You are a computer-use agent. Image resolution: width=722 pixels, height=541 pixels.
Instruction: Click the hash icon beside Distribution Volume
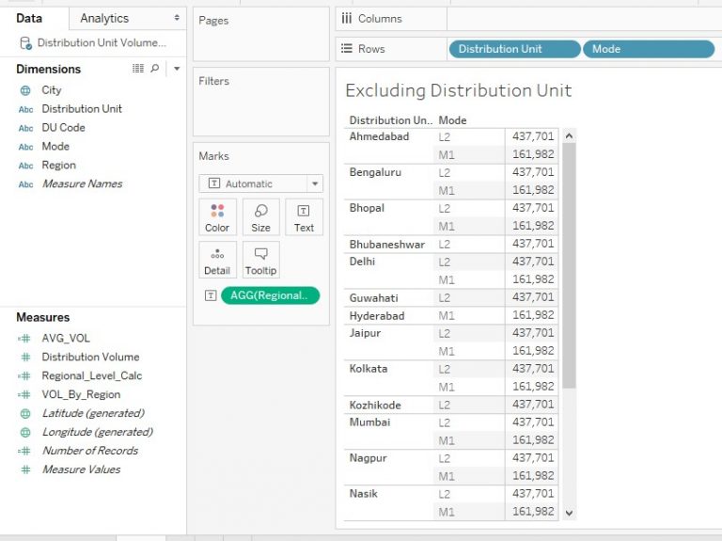point(25,358)
